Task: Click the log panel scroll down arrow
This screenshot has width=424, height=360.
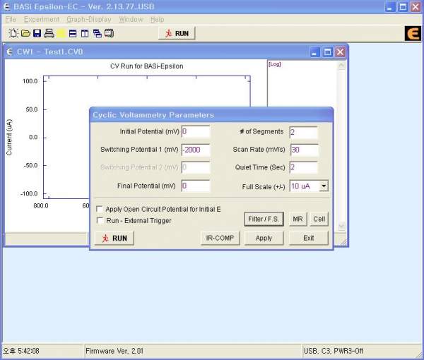Action: [341, 226]
